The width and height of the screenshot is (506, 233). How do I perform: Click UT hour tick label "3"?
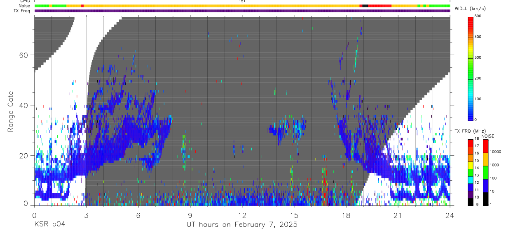(86, 215)
